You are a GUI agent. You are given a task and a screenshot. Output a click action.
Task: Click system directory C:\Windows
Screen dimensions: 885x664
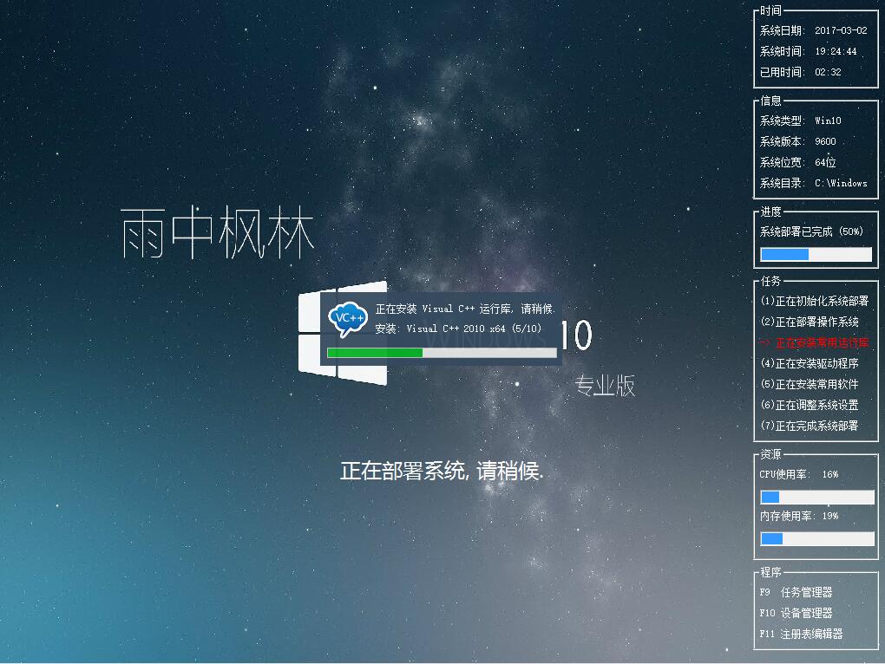841,183
